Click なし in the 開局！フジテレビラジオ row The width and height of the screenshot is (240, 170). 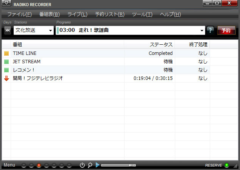point(203,78)
